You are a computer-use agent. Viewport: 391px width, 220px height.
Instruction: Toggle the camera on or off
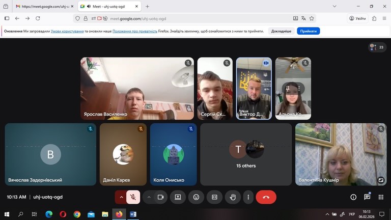161,197
